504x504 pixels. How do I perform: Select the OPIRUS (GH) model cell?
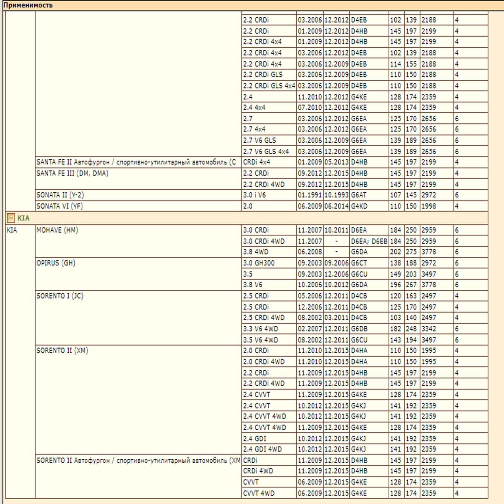click(x=56, y=263)
